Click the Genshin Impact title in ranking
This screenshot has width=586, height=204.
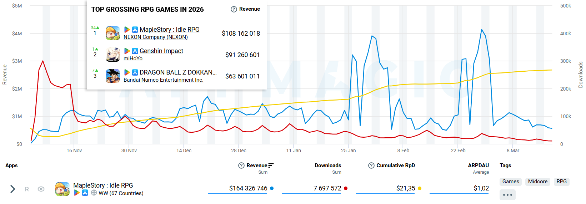(x=161, y=51)
